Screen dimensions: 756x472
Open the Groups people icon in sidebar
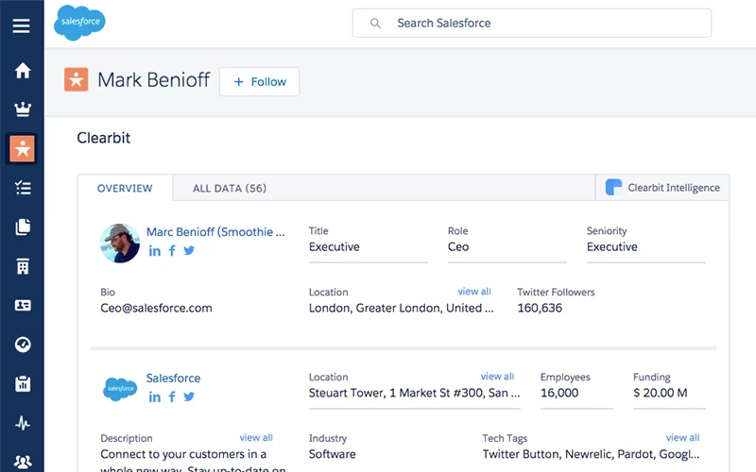pyautogui.click(x=22, y=462)
